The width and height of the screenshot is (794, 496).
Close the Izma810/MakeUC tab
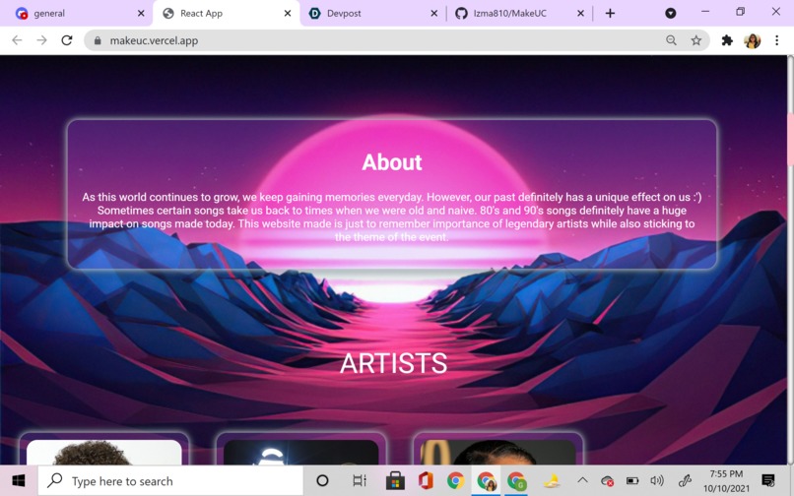581,13
